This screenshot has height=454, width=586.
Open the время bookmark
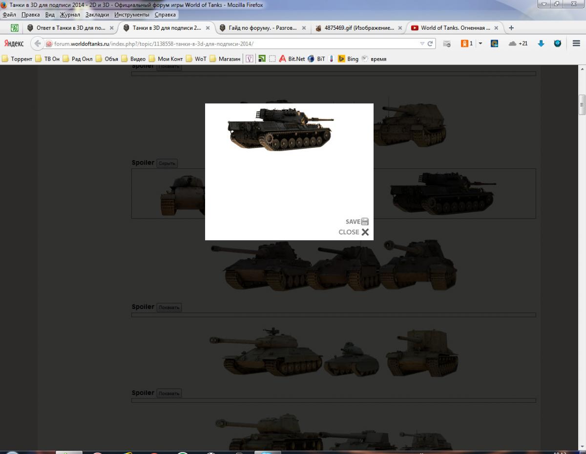[x=374, y=59]
